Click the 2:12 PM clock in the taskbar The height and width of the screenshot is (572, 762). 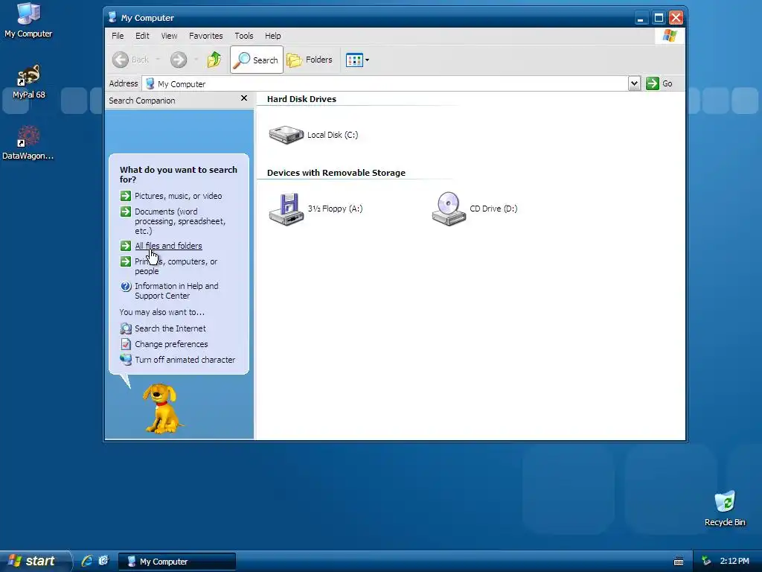(x=734, y=562)
